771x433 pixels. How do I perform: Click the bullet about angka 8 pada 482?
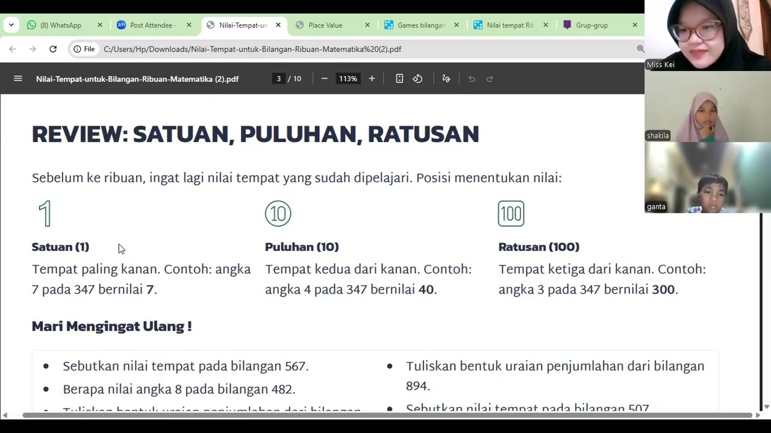pos(179,389)
